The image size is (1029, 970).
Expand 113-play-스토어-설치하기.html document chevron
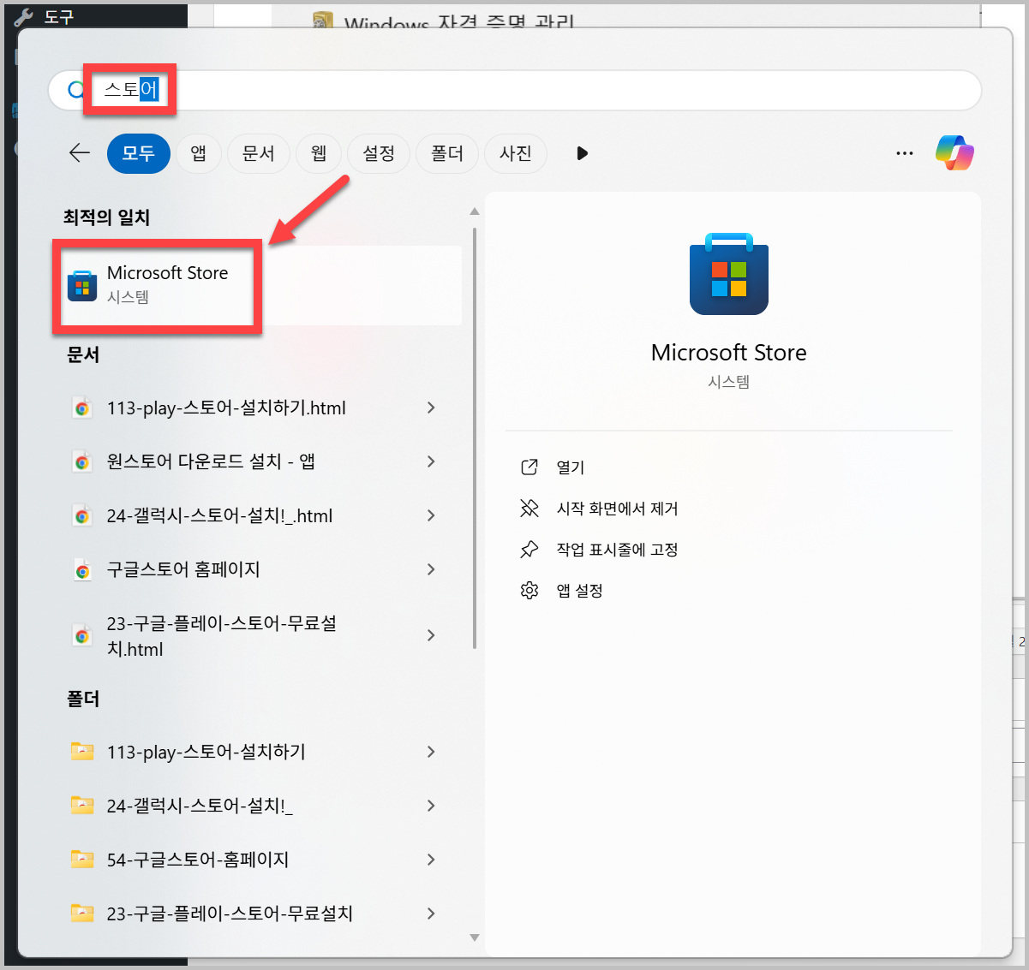point(431,408)
